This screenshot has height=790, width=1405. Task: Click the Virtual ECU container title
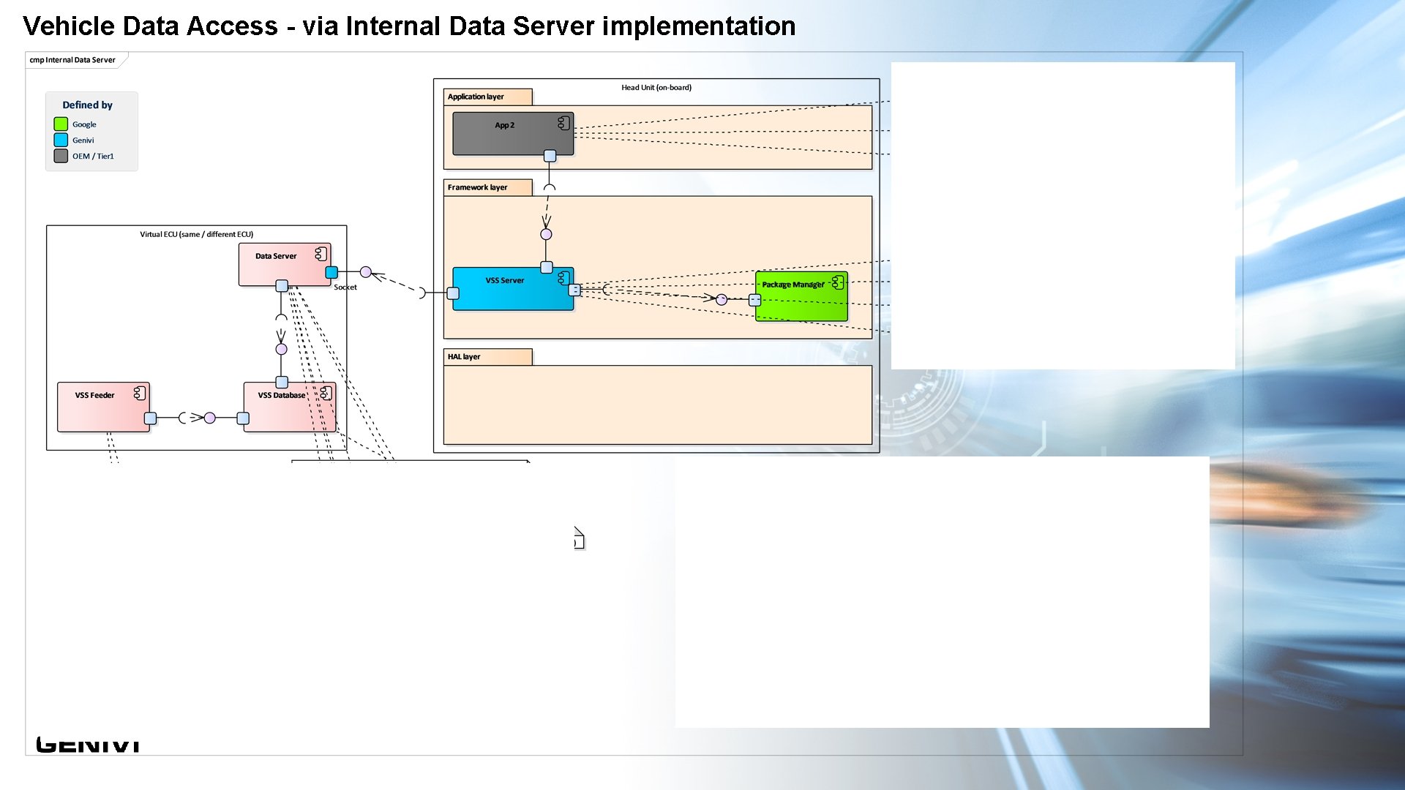coord(196,235)
